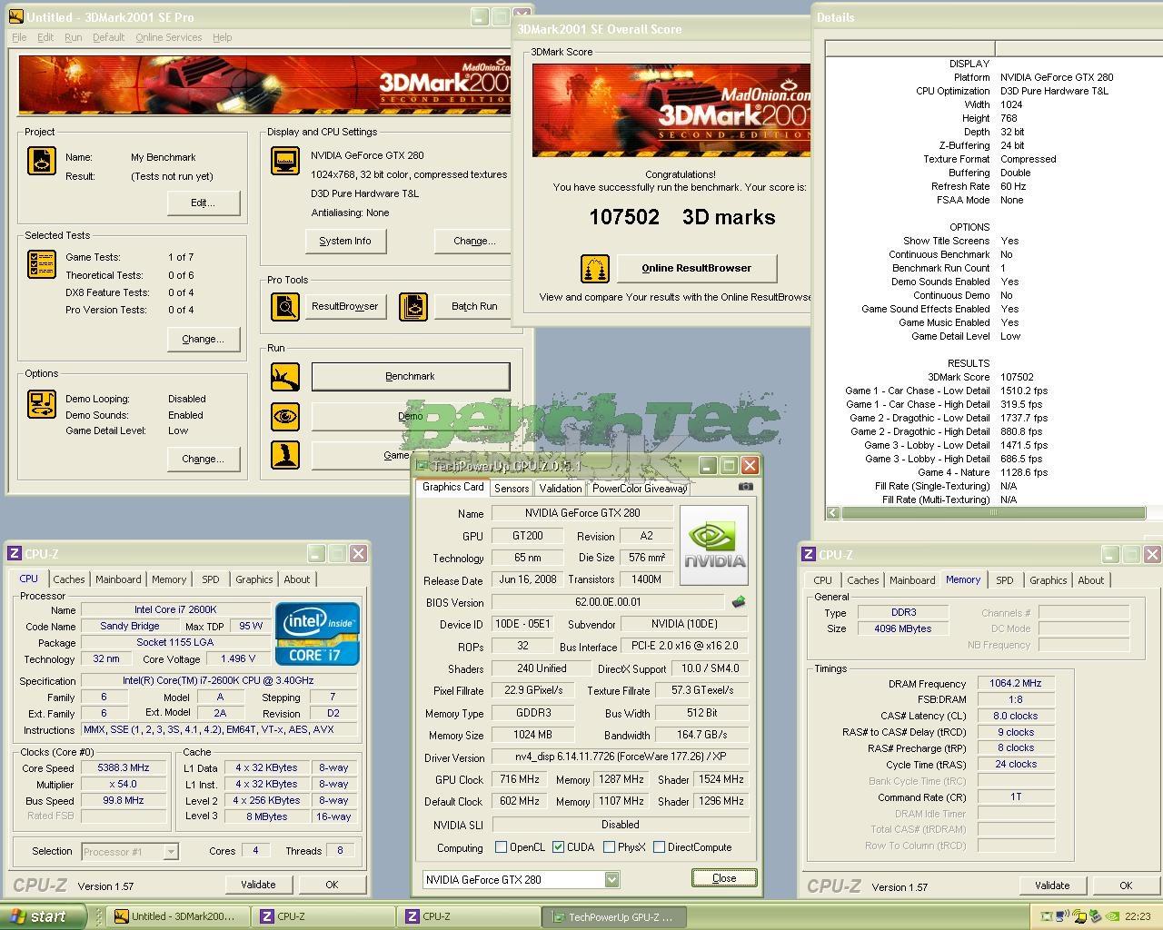This screenshot has height=930, width=1163.
Task: Click OK in right CPU-Z window
Action: pos(1126,885)
